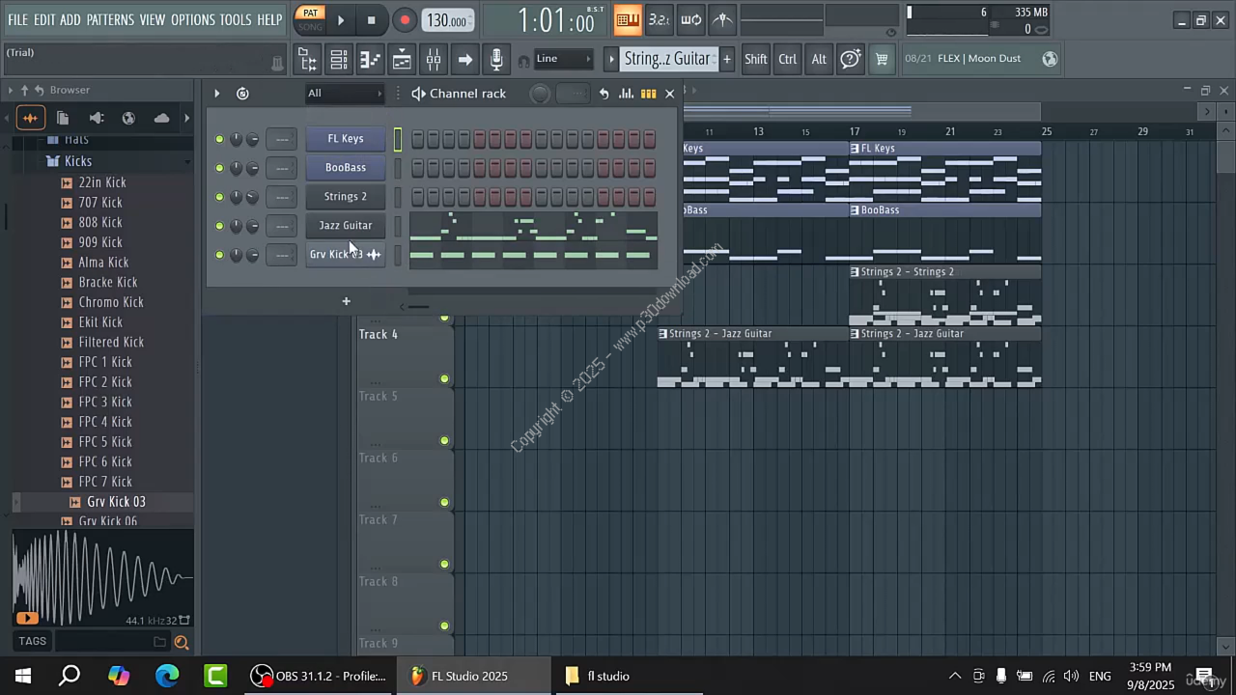The image size is (1236, 695).
Task: Click the Browser search magnifier icon
Action: 181,642
